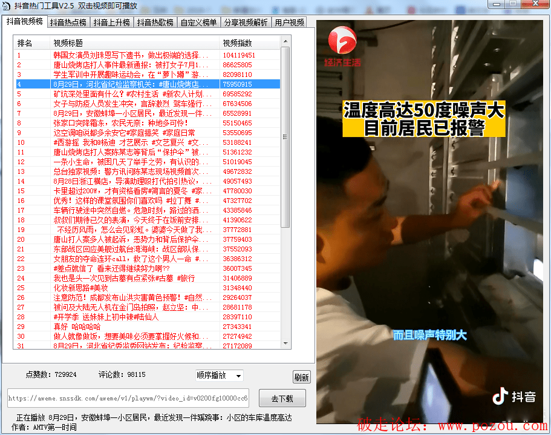Select row 27 被问及大陆无人机在金门岛
Screen dimensions: 551x435
pos(148,307)
